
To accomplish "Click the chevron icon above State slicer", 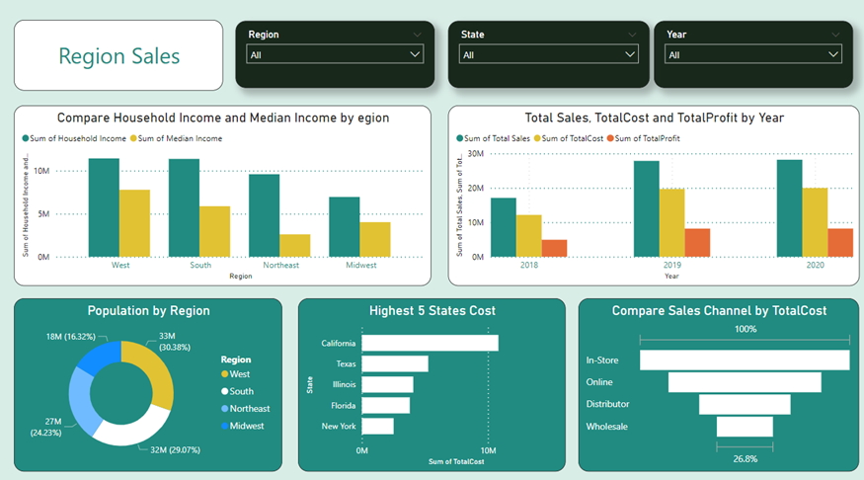I will (x=631, y=35).
